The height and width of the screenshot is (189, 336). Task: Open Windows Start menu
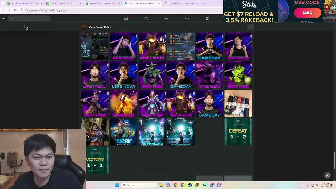(x=117, y=185)
